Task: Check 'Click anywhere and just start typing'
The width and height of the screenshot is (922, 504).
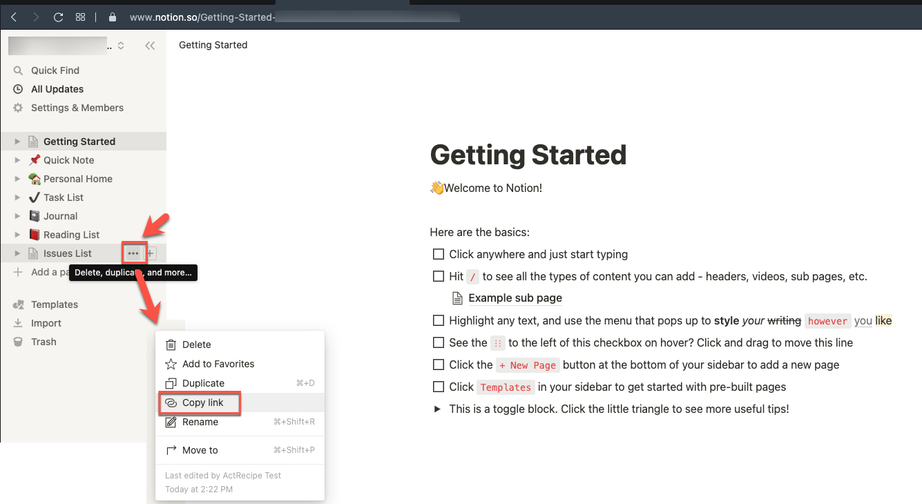Action: pos(438,254)
